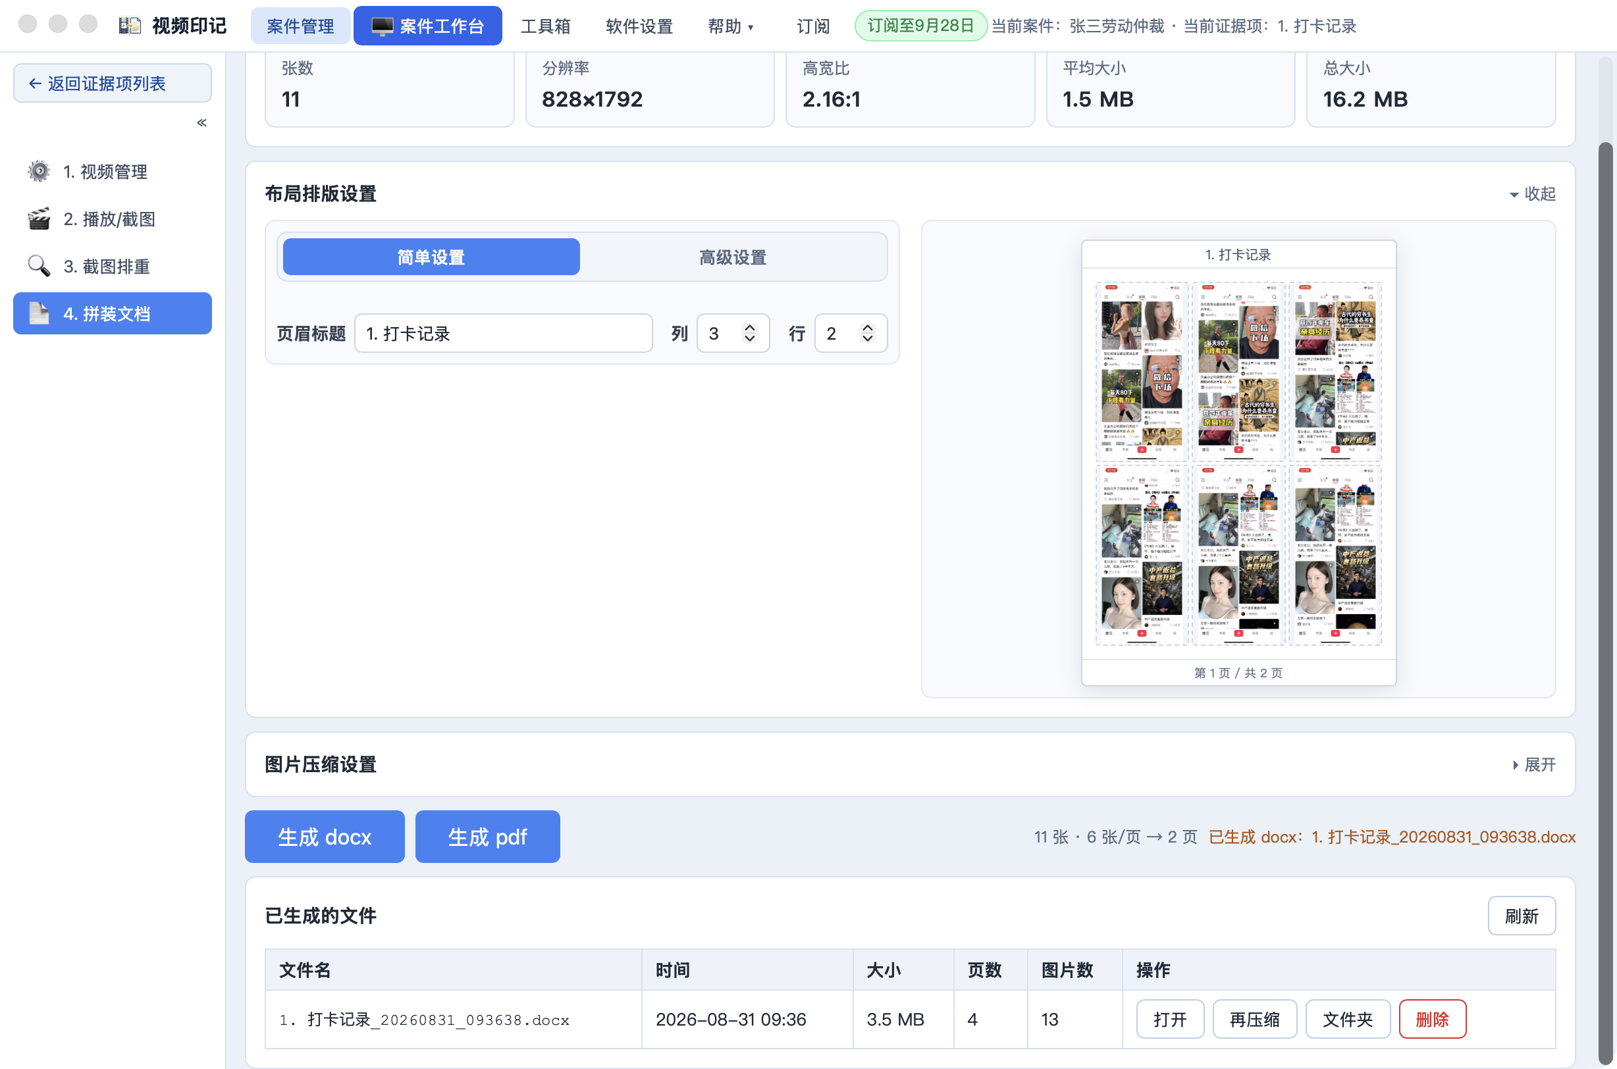Click the monitor icon on 案件工作台 tab
Image resolution: width=1617 pixels, height=1069 pixels.
click(382, 26)
